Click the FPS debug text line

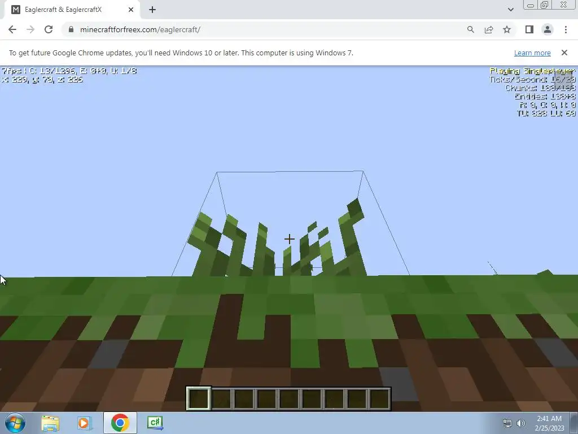click(x=69, y=71)
